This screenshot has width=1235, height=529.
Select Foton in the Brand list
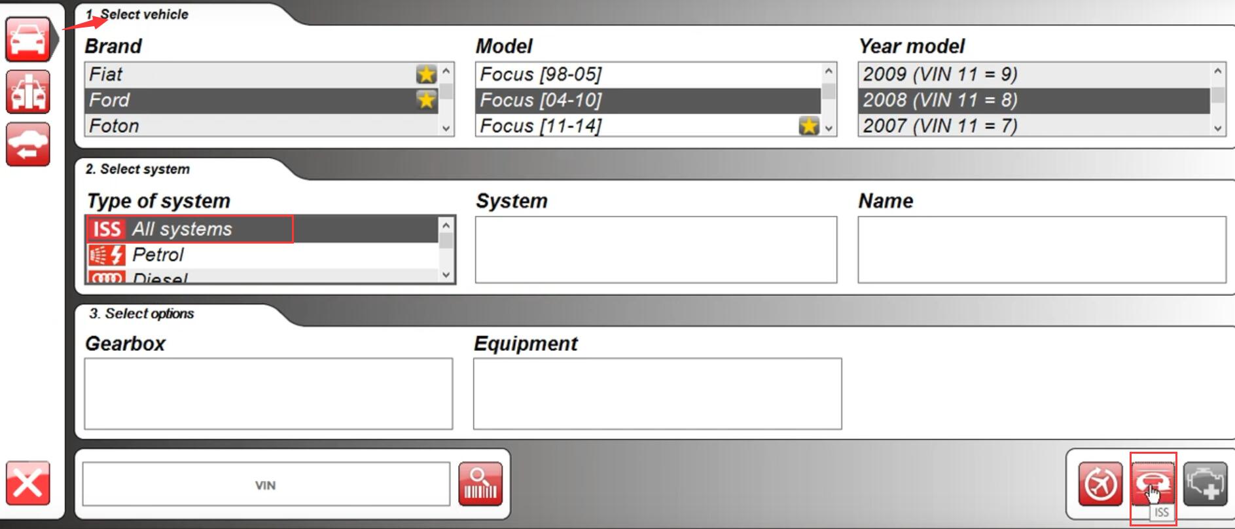pos(262,125)
